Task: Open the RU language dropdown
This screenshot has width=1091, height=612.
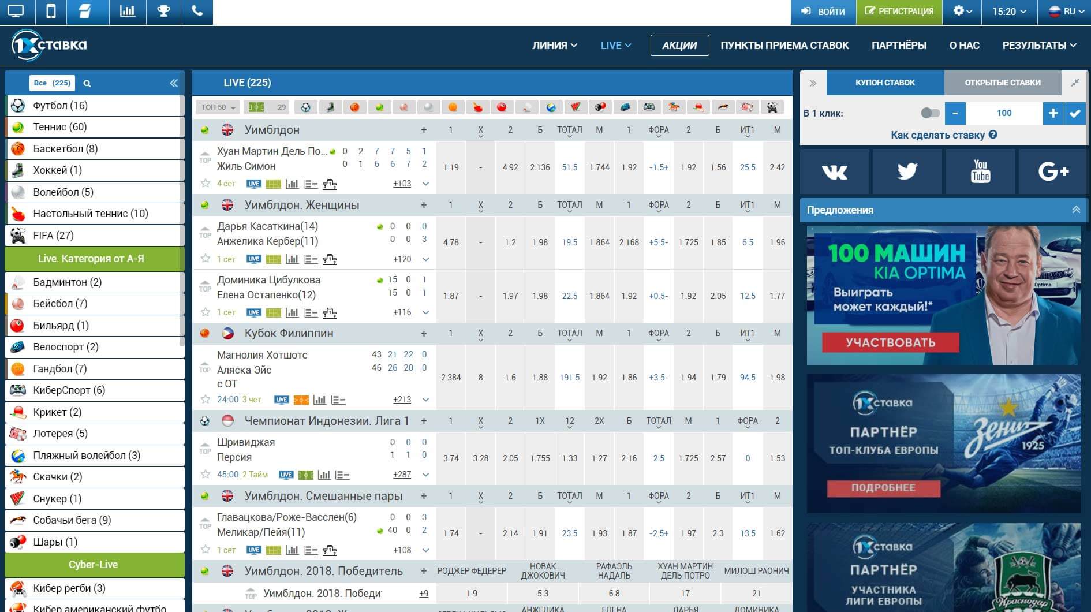Action: coord(1064,12)
